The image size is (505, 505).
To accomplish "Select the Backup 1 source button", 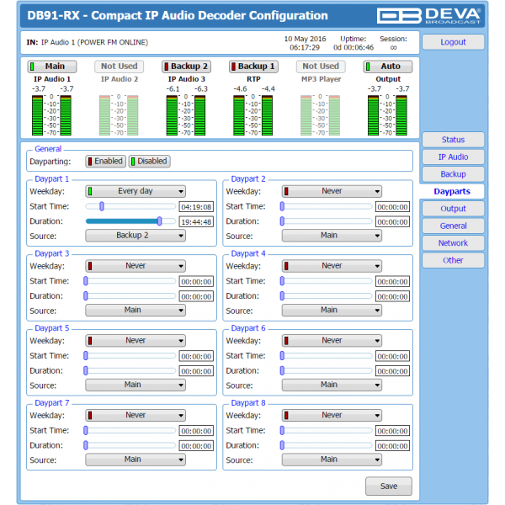I will [253, 66].
